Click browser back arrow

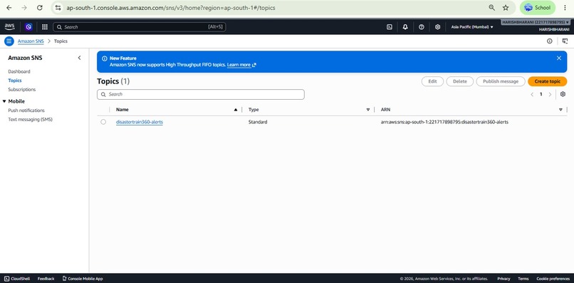point(9,8)
